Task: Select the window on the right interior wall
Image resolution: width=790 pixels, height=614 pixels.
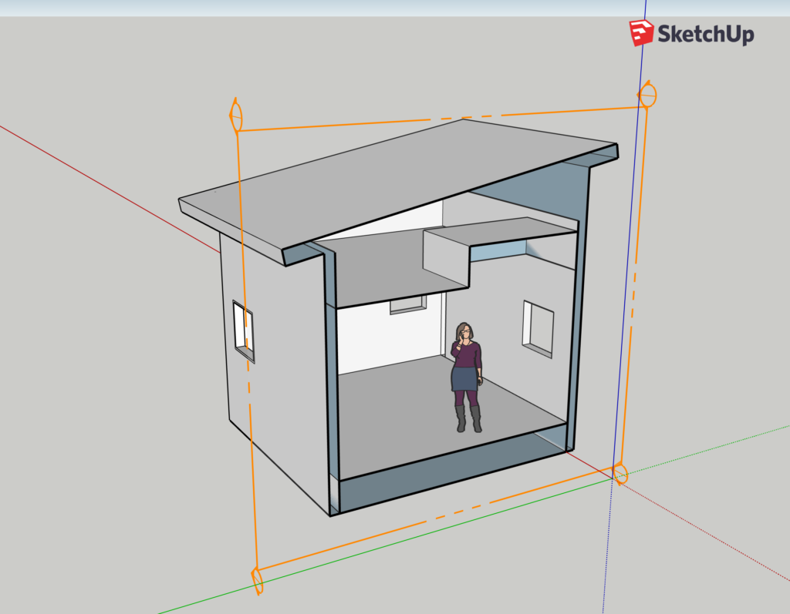Action: pyautogui.click(x=538, y=327)
